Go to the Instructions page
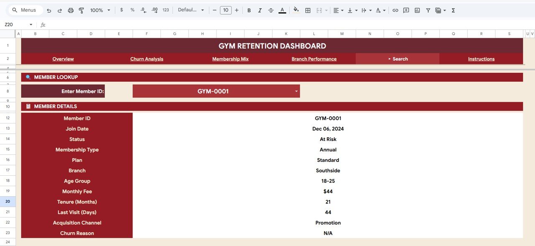Image resolution: width=535 pixels, height=246 pixels. 481,59
